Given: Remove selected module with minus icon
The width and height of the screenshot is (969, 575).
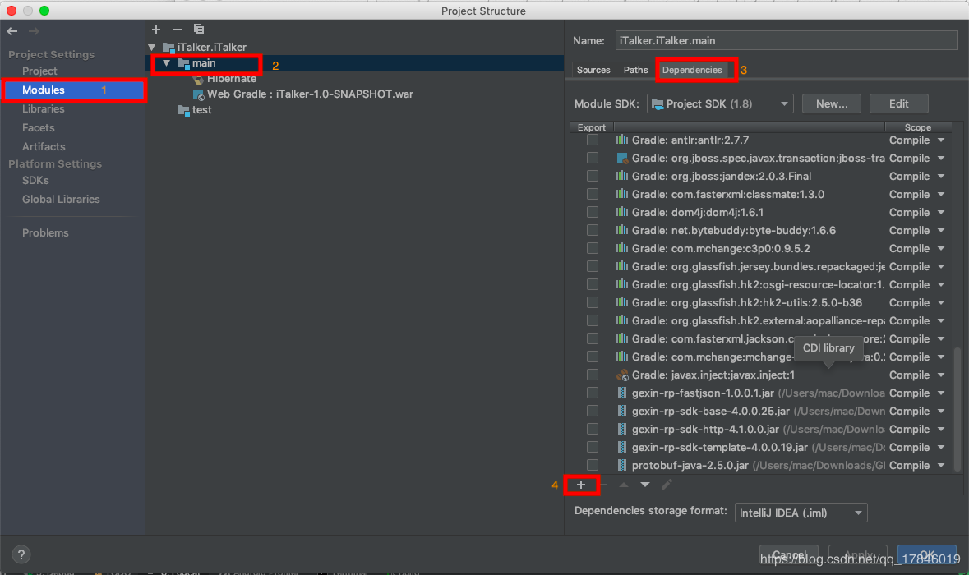Looking at the screenshot, I should tap(178, 29).
